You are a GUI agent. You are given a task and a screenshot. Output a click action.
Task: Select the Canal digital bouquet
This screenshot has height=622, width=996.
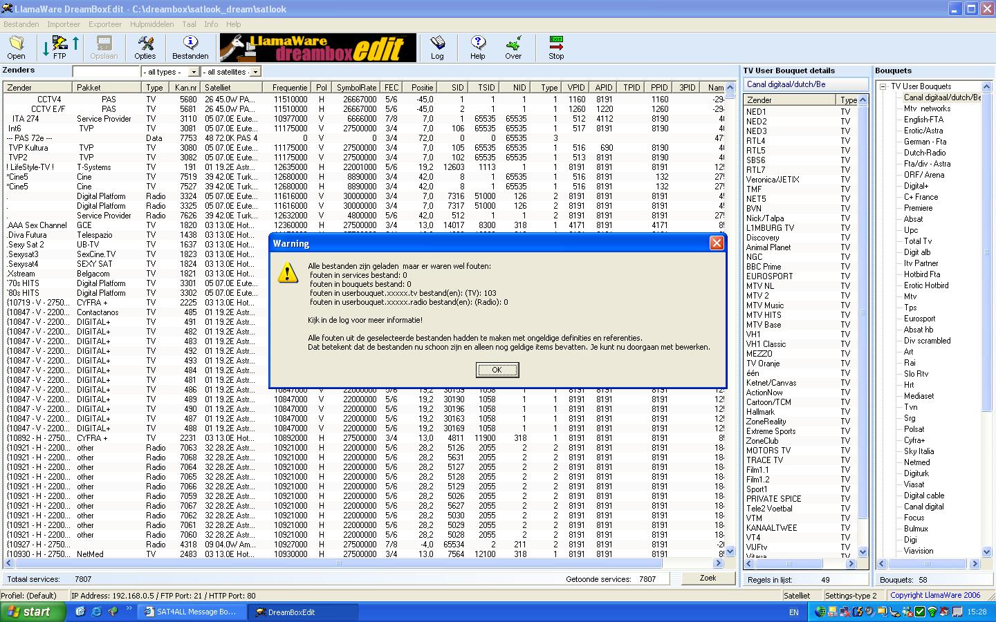(x=923, y=507)
